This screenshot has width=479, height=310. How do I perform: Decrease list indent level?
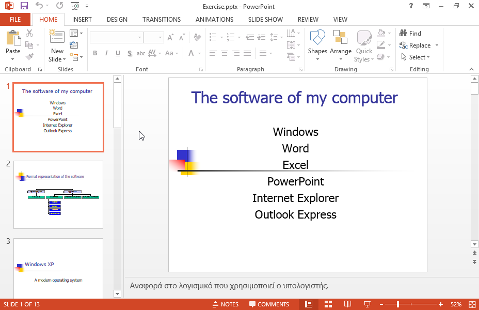point(250,37)
